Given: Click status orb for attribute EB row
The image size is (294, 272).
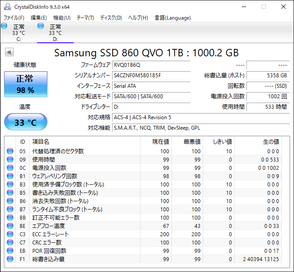Looking at the screenshot, I should click(10, 251).
